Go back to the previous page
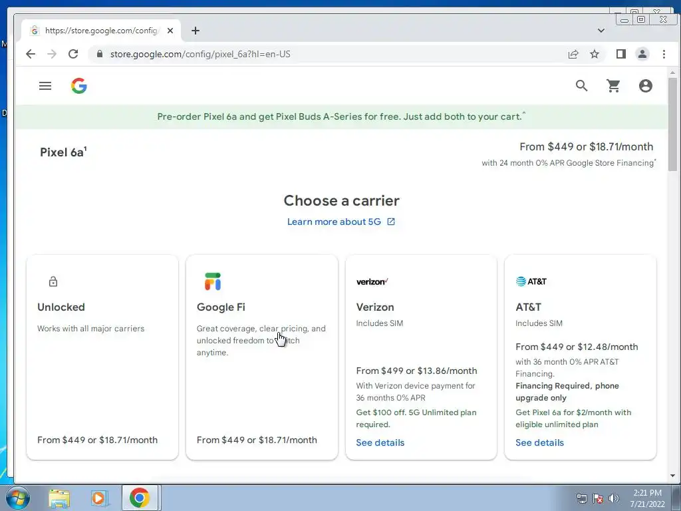 click(31, 54)
